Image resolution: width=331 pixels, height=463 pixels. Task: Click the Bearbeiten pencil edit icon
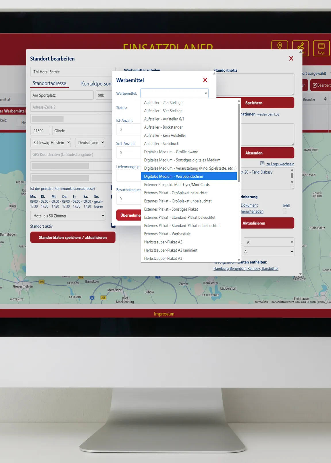pyautogui.click(x=315, y=85)
